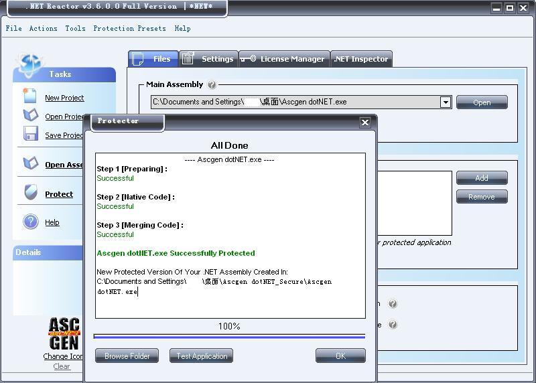
Task: Open the File menu
Action: tap(13, 28)
